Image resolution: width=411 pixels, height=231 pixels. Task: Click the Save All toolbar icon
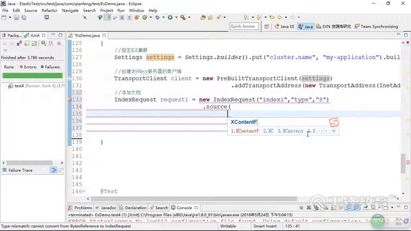[24, 17]
